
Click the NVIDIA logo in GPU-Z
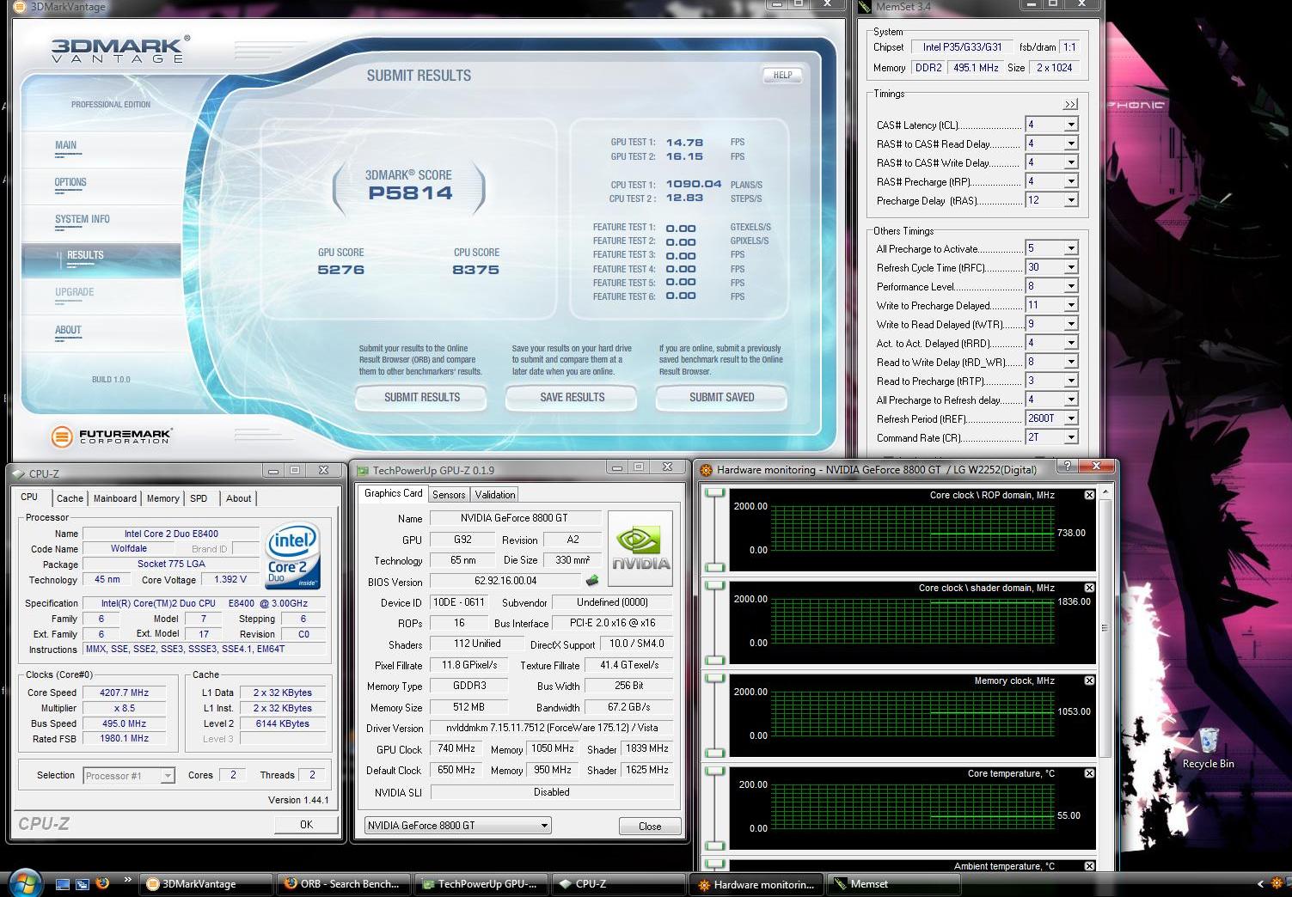pos(640,549)
